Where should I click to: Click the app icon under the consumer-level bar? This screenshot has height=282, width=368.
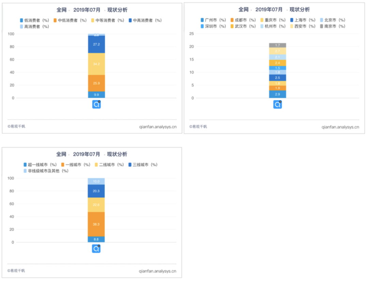[x=96, y=104]
